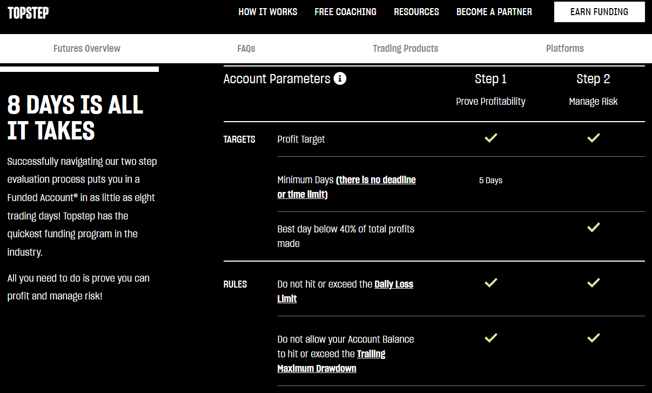Switch to Futures Overview tab
Screen dimensions: 652x393
[x=87, y=48]
